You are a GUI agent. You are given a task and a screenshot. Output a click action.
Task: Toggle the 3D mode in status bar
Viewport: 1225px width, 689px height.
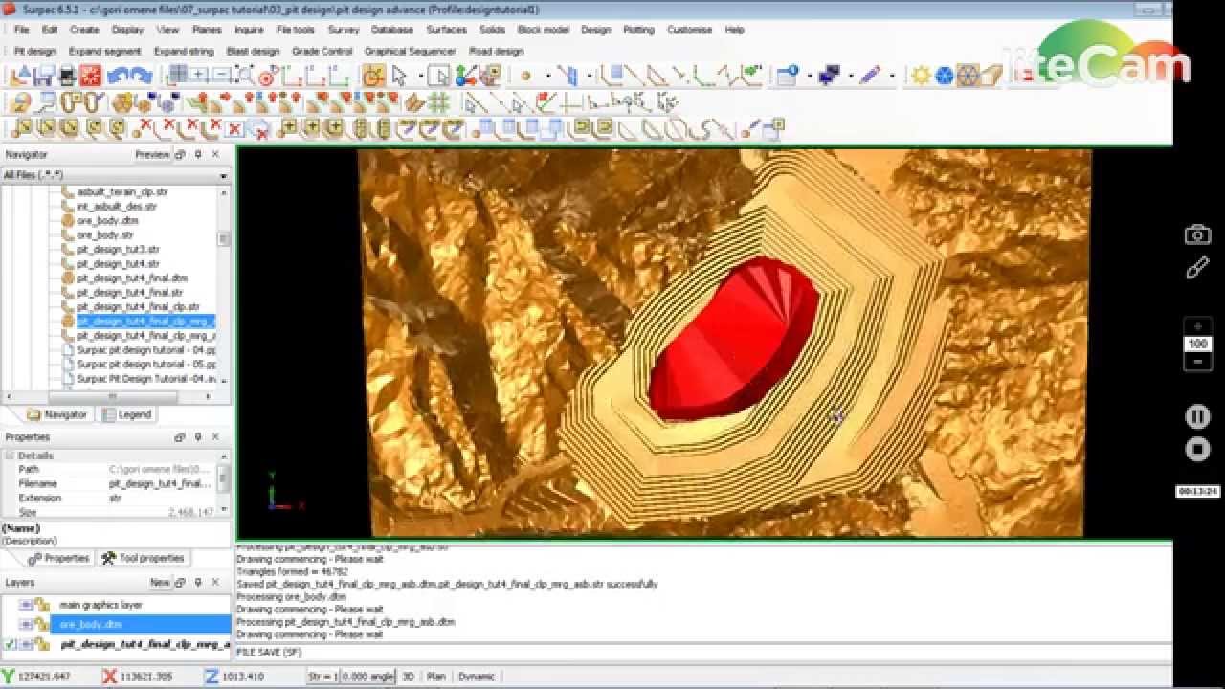click(408, 677)
